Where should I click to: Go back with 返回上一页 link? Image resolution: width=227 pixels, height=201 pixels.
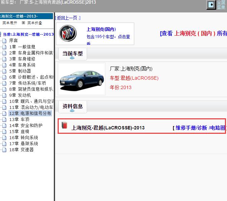(x=68, y=18)
